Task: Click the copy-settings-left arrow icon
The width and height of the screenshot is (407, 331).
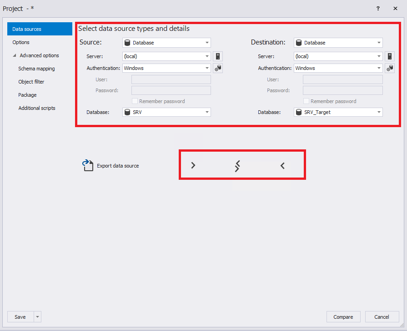Action: [282, 165]
